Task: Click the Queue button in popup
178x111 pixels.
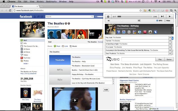Action: tap(169, 59)
